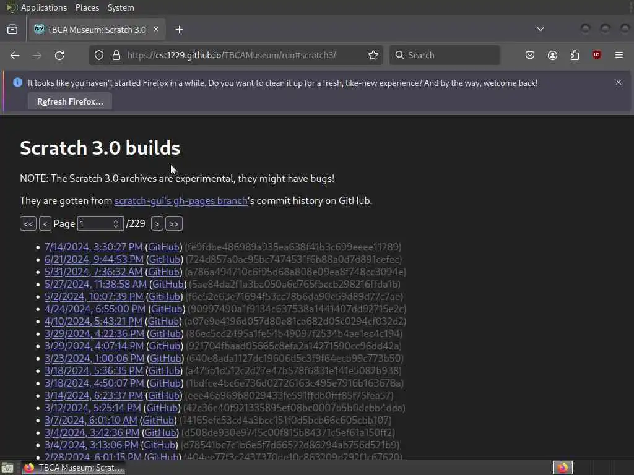Open the Firefox View icon at tab bar
The image size is (634, 475).
(12, 30)
